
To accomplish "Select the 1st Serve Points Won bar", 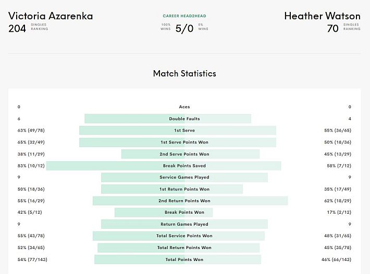I will 178,142.
